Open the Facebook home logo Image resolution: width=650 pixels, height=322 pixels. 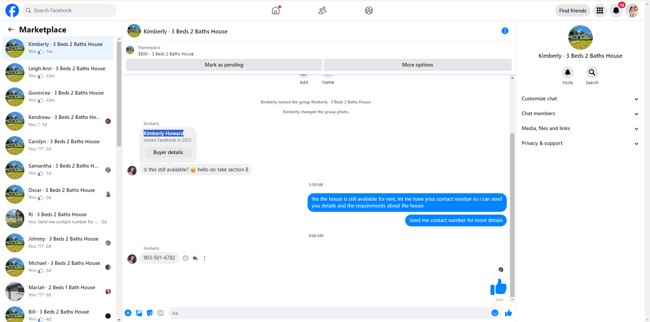click(x=12, y=10)
